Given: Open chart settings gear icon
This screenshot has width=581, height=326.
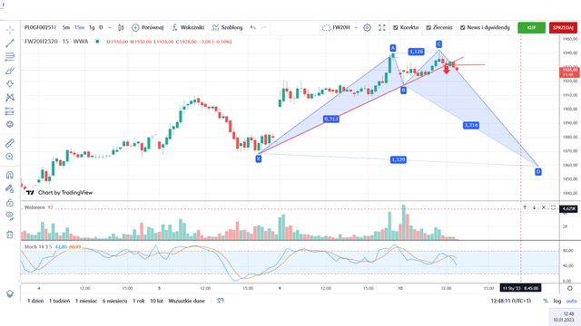Looking at the screenshot, I should pos(367,28).
